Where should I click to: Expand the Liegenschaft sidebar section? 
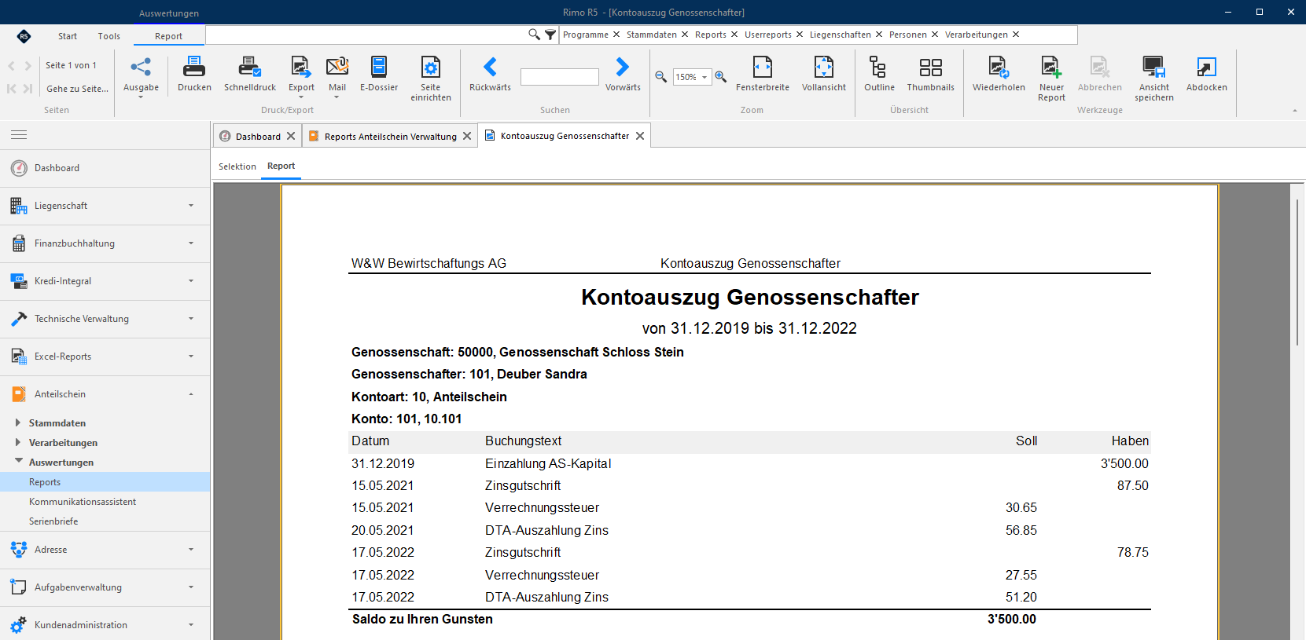coord(105,206)
